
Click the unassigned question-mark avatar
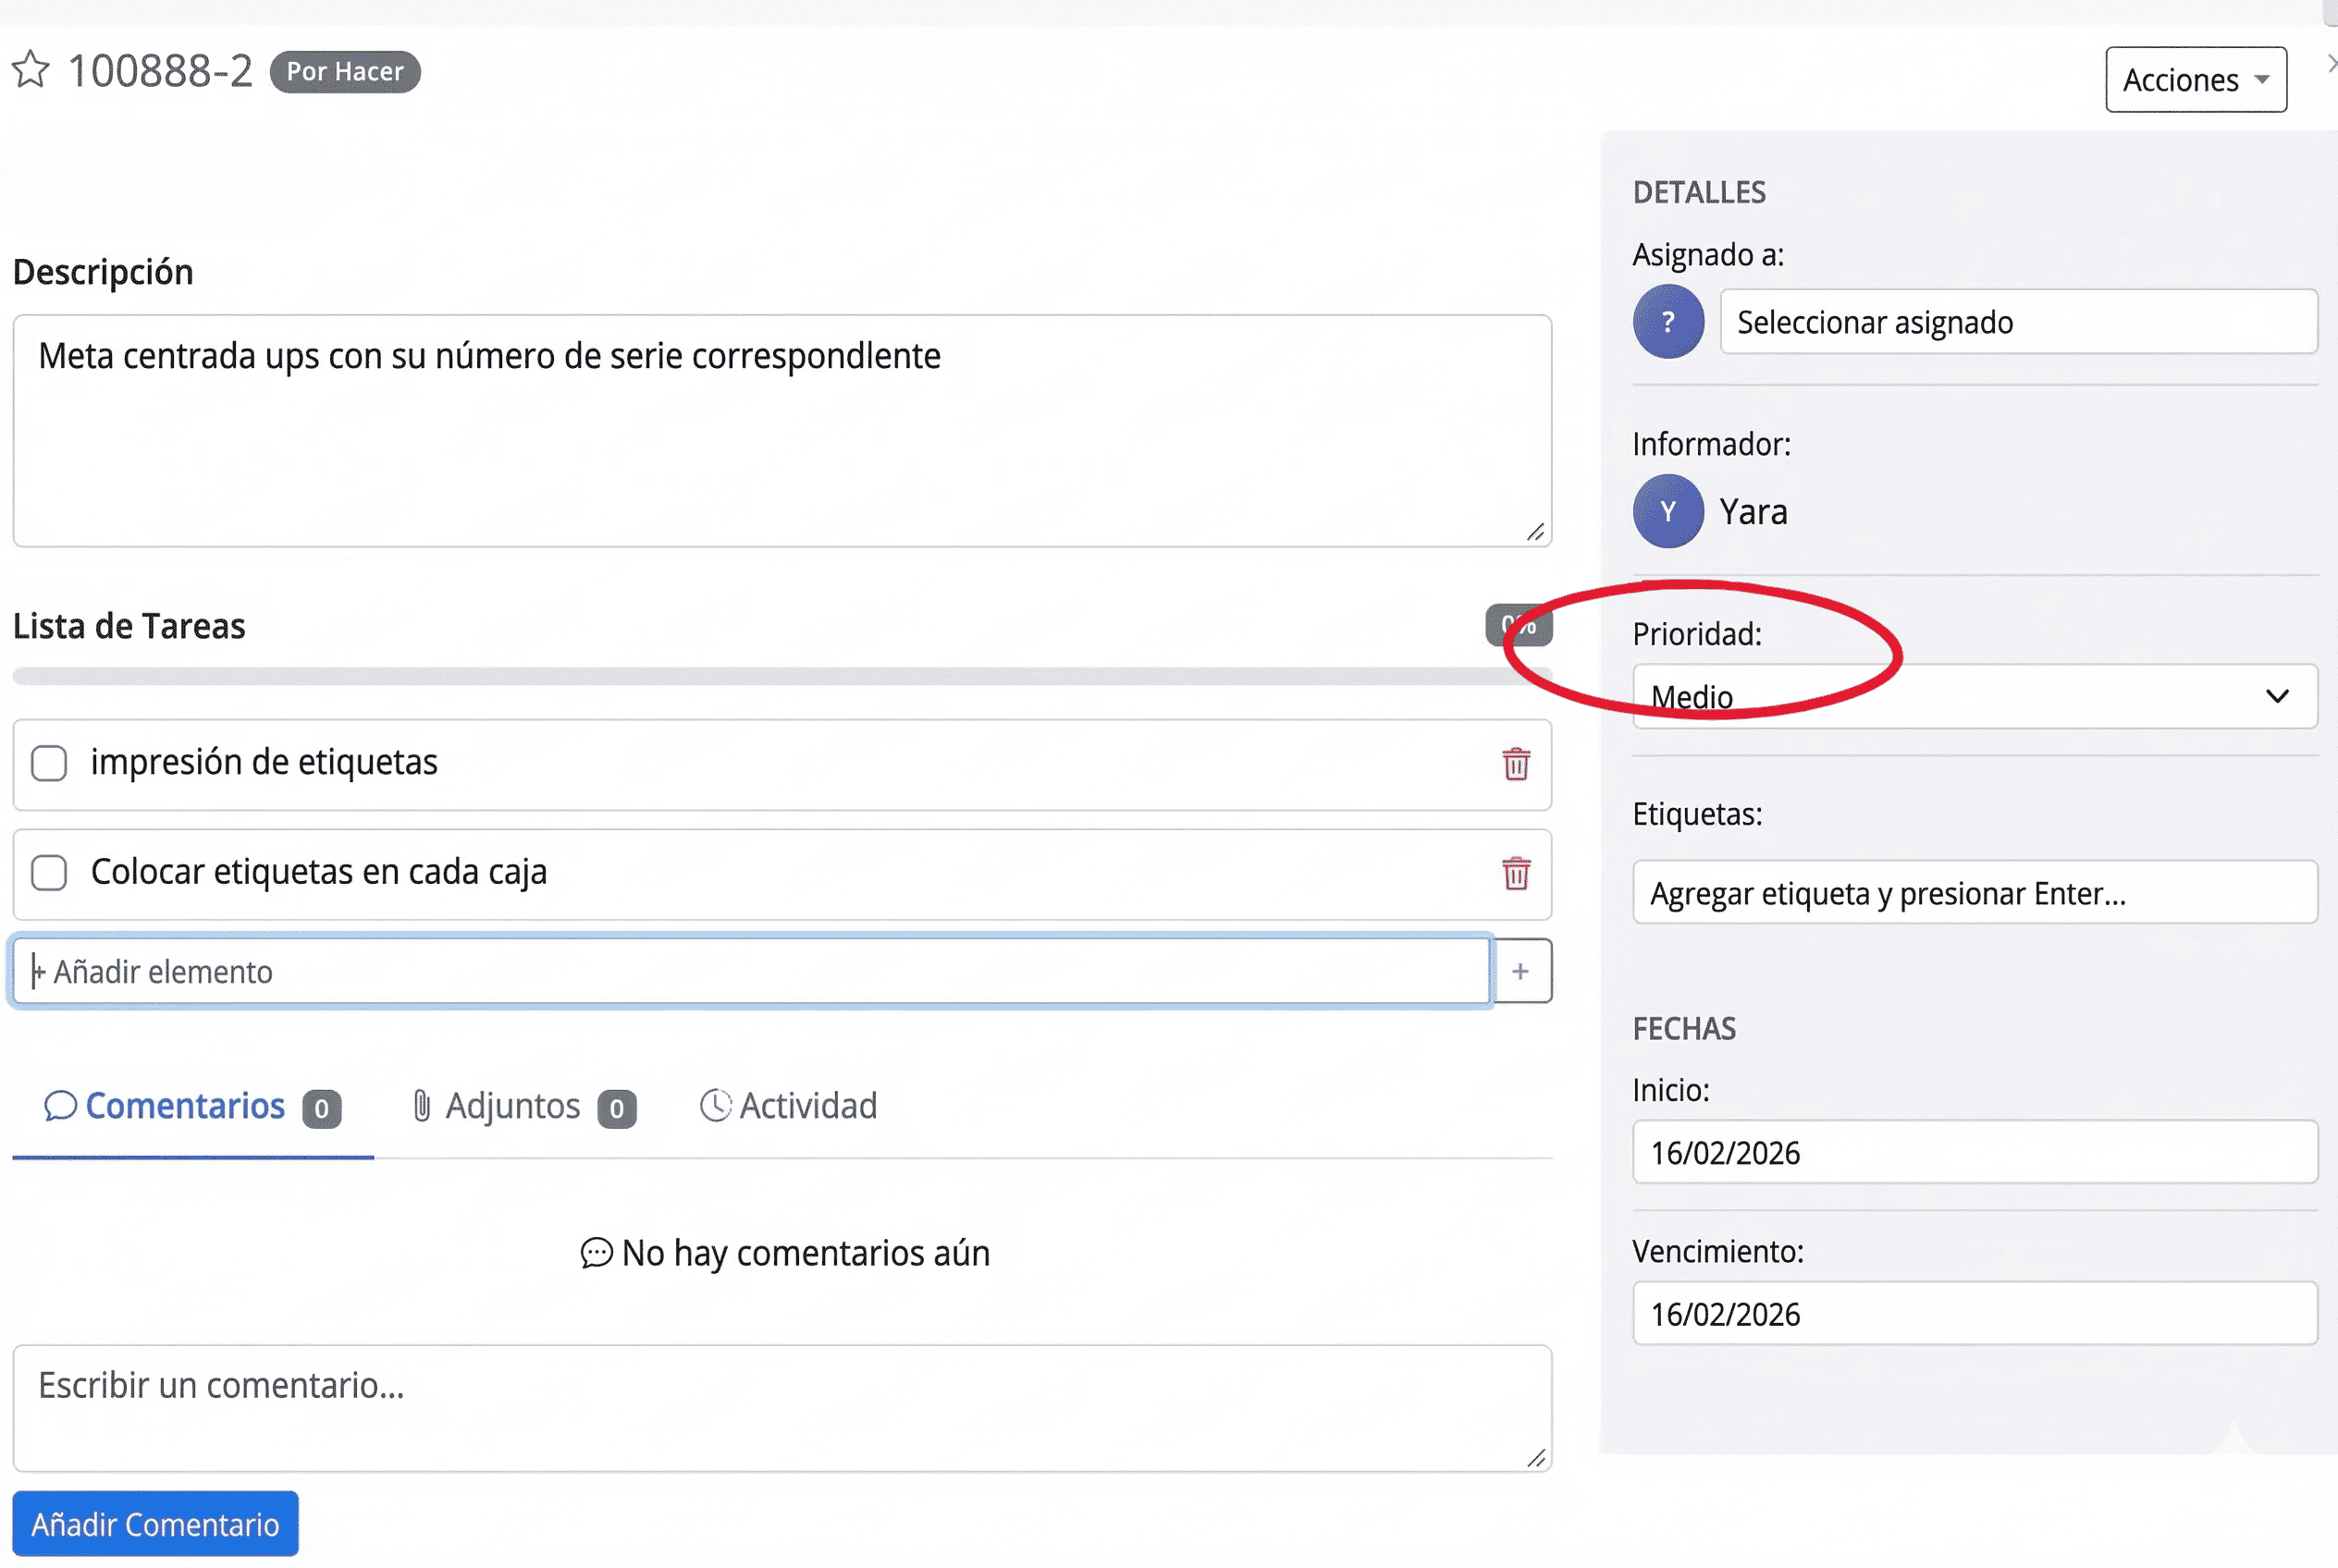pos(1667,322)
